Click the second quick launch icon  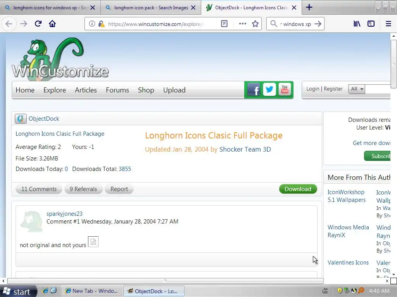tap(54, 291)
